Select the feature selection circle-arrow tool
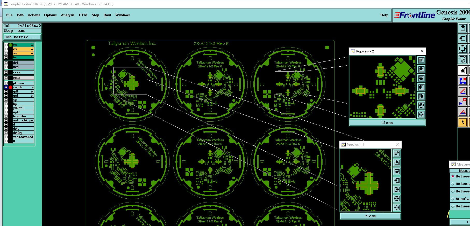The height and width of the screenshot is (226, 470). [x=463, y=71]
